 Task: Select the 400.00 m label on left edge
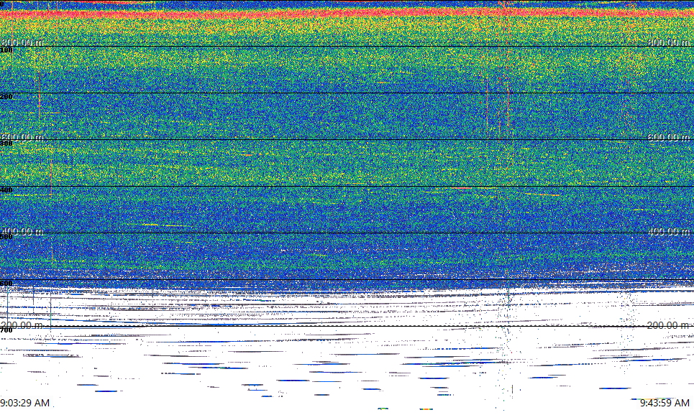point(22,231)
